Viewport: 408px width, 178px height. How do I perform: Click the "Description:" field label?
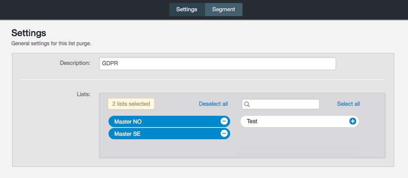tap(75, 63)
